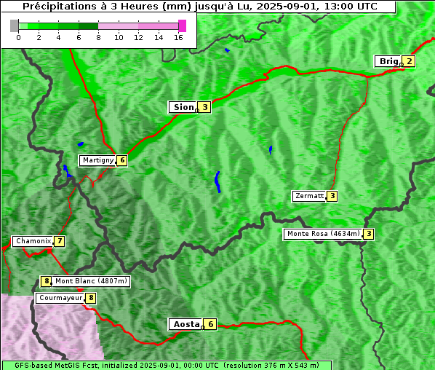
Task: Click the yellow value 2 next to Brig
Action: [x=409, y=61]
